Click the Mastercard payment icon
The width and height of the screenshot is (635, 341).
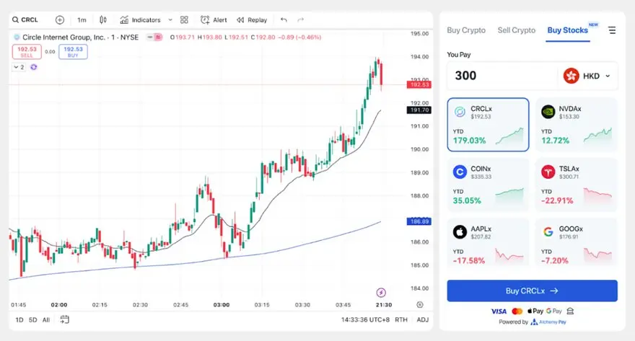coord(517,311)
